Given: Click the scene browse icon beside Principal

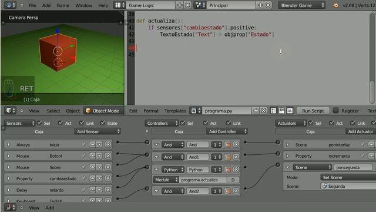Looking at the screenshot, I should click(200, 5).
